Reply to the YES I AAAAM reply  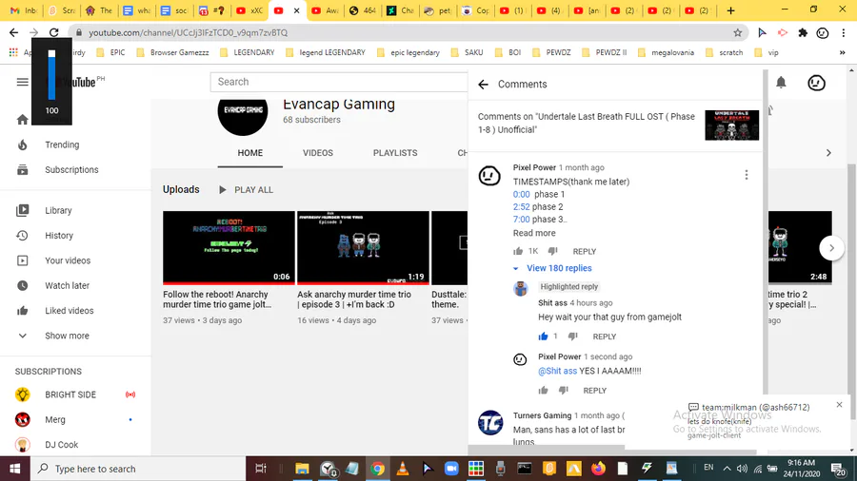(x=594, y=391)
